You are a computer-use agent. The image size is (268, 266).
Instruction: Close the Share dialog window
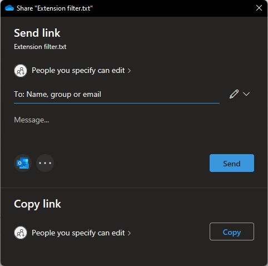(259, 8)
